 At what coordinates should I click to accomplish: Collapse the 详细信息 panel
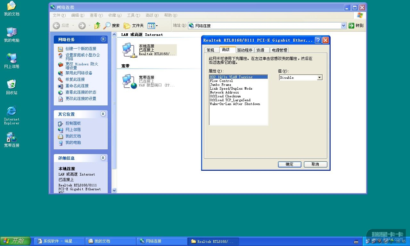pyautogui.click(x=103, y=158)
